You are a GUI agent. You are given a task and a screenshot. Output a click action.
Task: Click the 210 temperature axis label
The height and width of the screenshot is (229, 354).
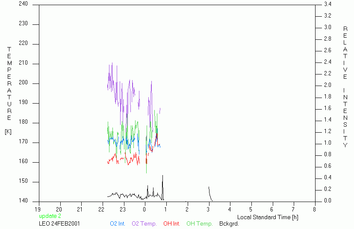point(23,63)
